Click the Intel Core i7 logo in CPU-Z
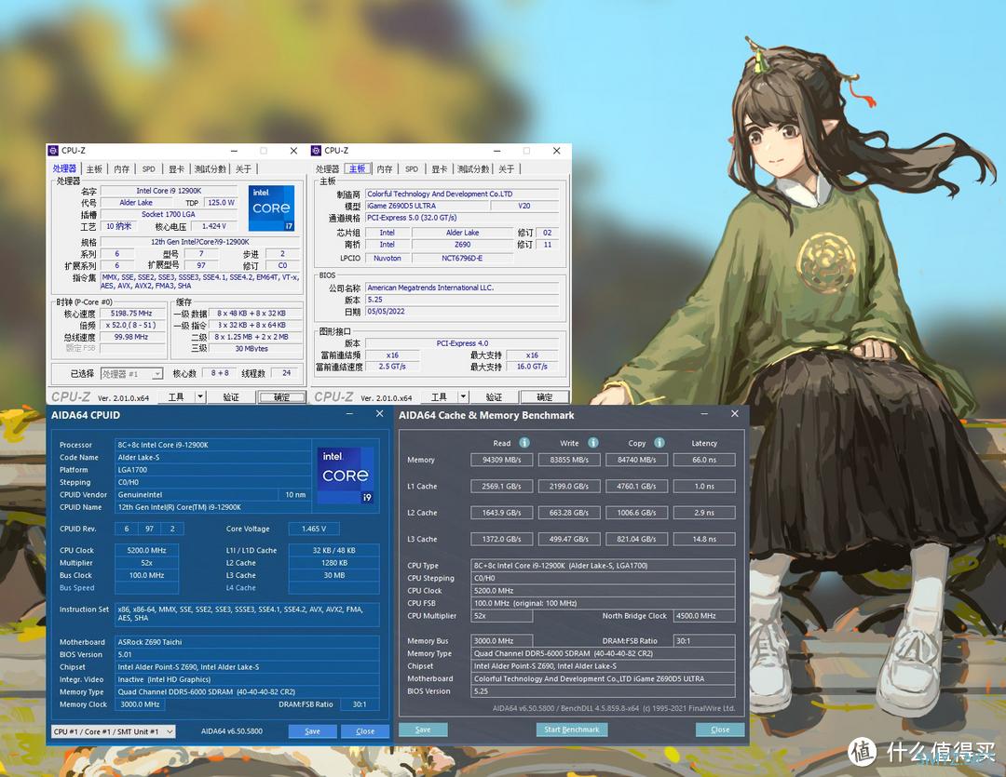 click(x=271, y=208)
